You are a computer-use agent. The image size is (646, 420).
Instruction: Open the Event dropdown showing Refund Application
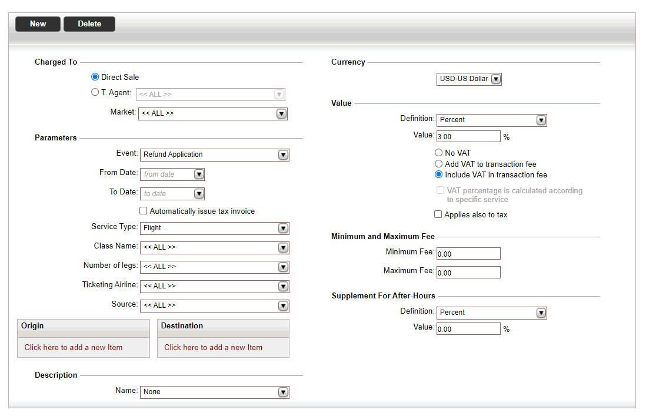(x=215, y=154)
